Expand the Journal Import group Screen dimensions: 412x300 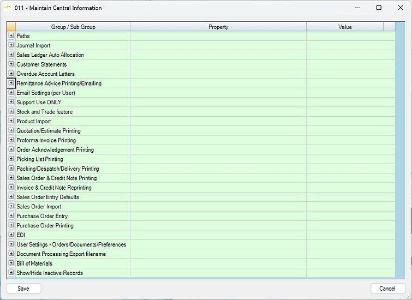(11, 45)
